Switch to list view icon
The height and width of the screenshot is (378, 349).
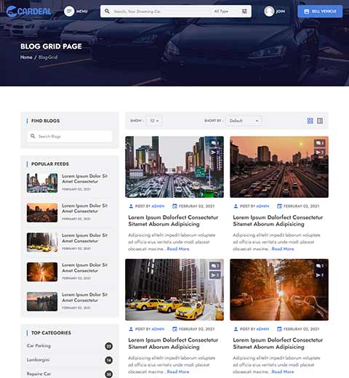320,121
